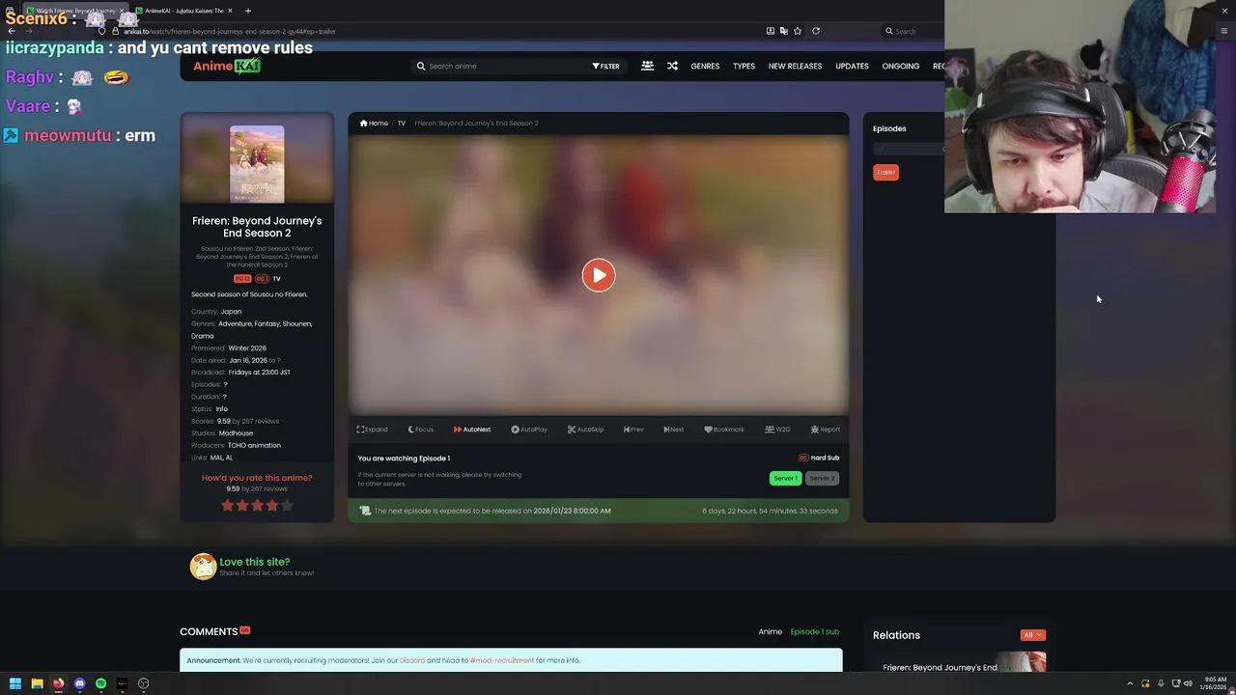Show hidden system tray icons

(x=1130, y=683)
